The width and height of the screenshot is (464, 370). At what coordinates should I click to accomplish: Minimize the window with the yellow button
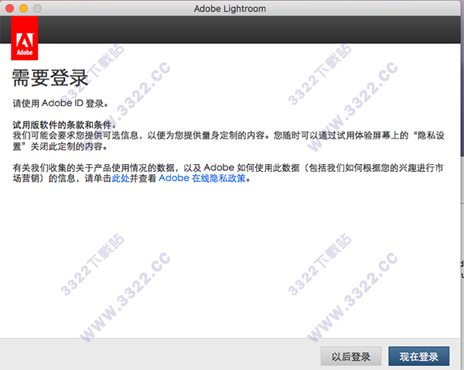24,9
